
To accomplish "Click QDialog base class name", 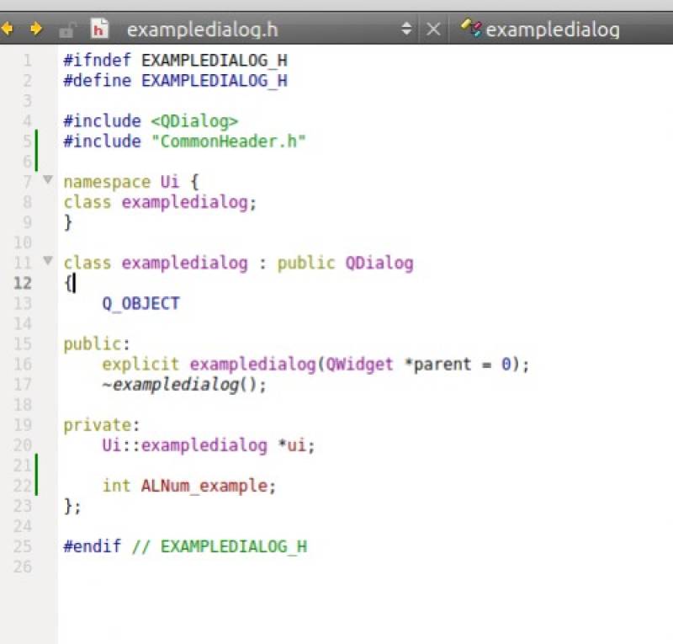I will pyautogui.click(x=379, y=263).
